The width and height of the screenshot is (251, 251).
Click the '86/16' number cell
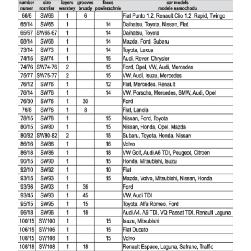pos(27,144)
